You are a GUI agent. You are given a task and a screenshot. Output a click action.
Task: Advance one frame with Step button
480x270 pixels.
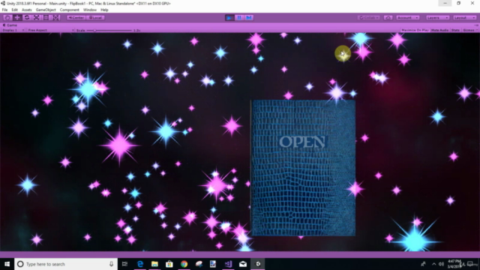[x=249, y=18]
